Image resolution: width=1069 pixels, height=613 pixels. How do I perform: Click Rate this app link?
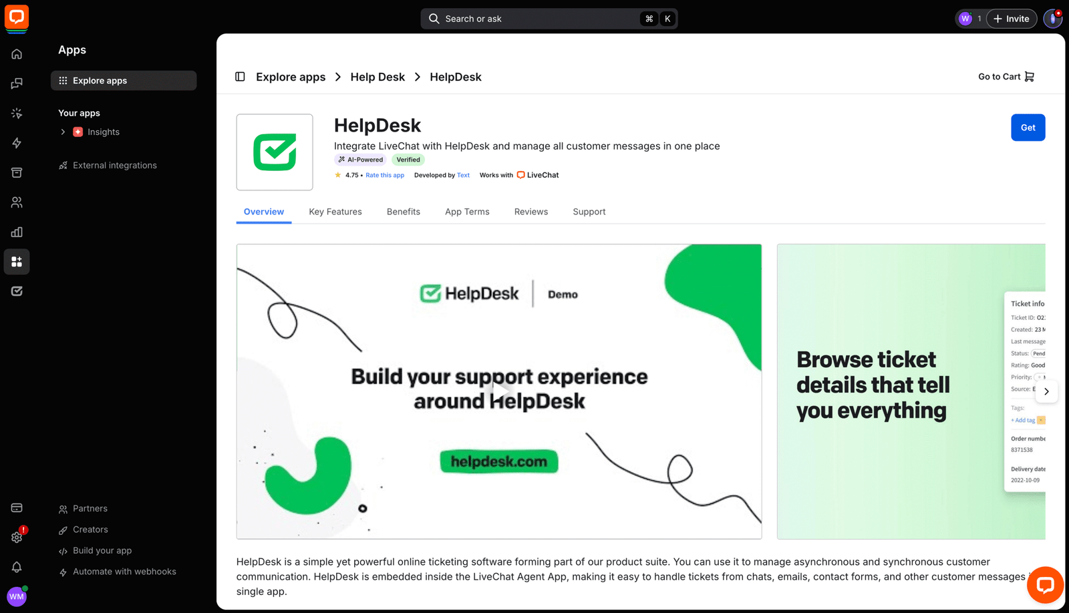tap(385, 176)
